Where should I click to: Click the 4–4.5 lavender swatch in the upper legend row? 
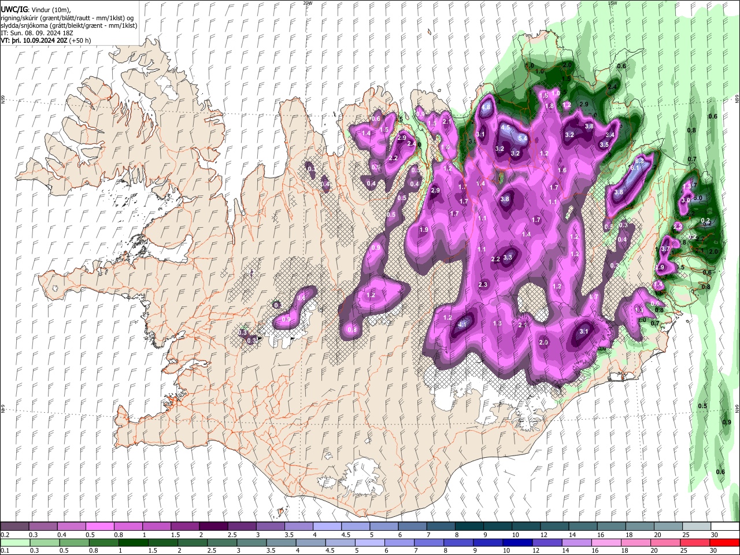pos(327,527)
